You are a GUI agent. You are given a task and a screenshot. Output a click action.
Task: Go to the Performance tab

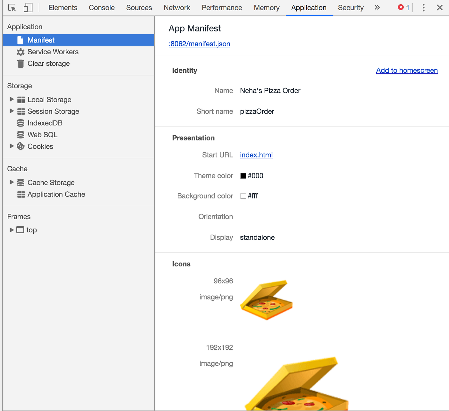(x=222, y=8)
